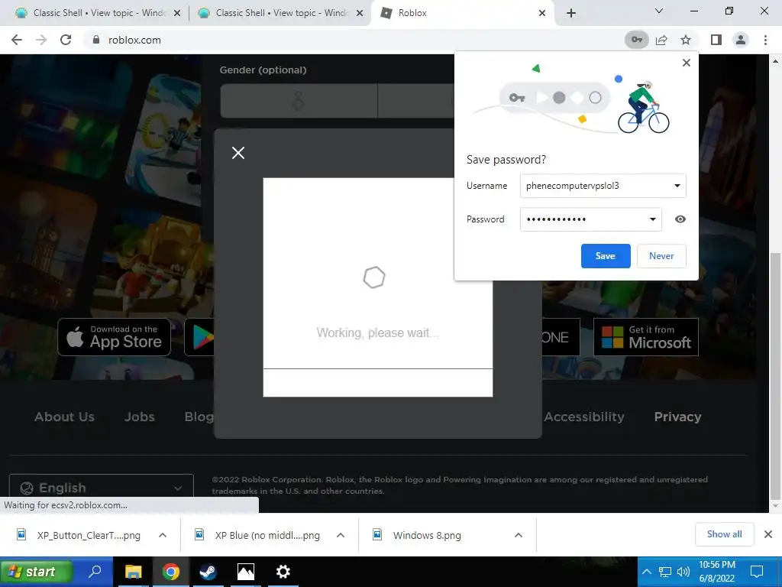Share this page via the share icon
The width and height of the screenshot is (782, 587).
(x=661, y=40)
